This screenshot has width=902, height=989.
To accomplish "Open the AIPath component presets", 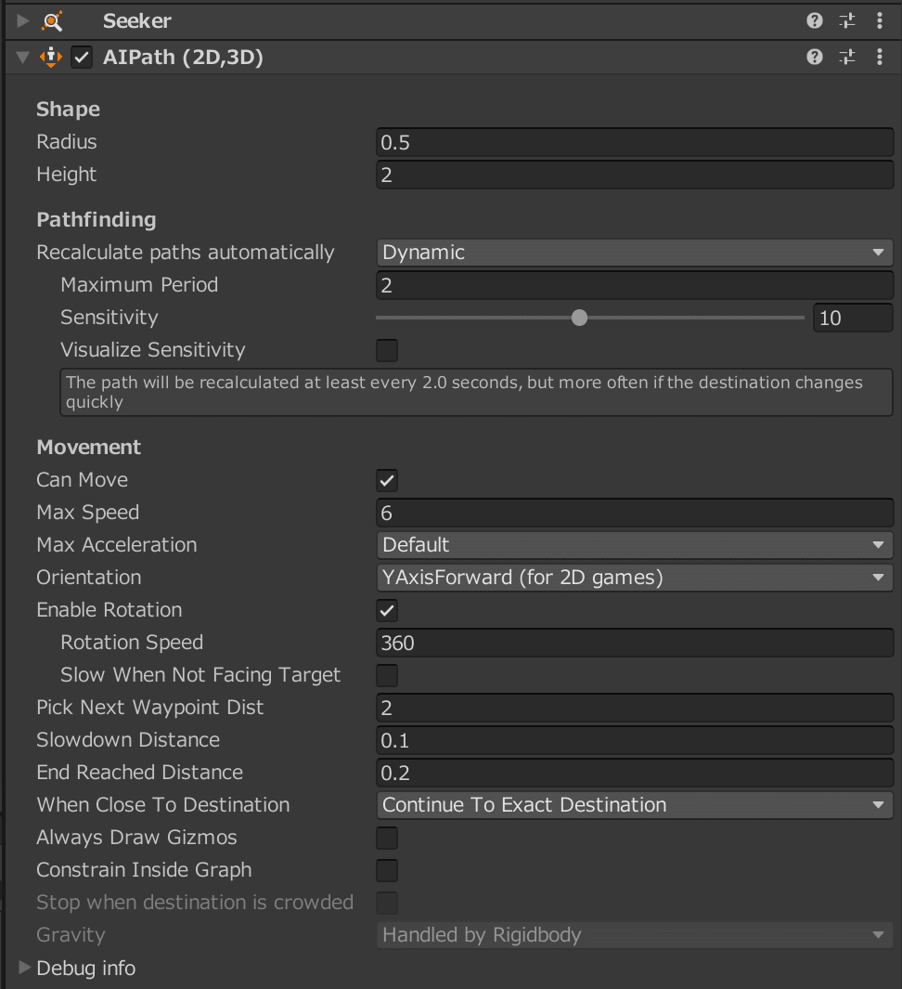I will (x=846, y=58).
